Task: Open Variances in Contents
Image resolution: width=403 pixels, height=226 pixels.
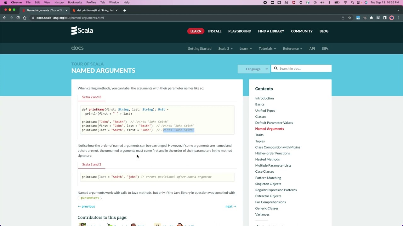Action: pos(262,214)
